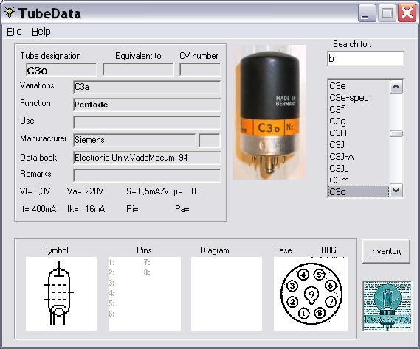Open the Help menu
This screenshot has height=349, width=420.
(41, 32)
